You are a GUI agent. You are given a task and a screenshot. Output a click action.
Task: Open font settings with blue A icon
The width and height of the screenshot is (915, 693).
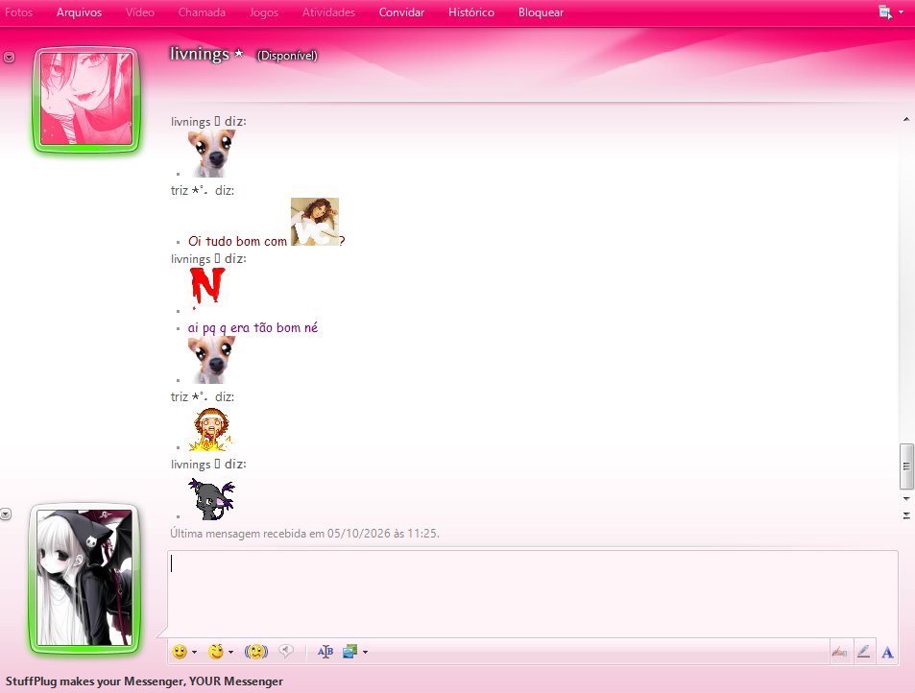[x=887, y=652]
